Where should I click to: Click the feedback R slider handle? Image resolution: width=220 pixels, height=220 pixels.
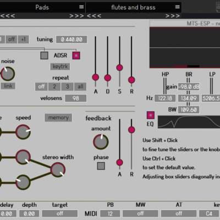pyautogui.click(x=131, y=130)
